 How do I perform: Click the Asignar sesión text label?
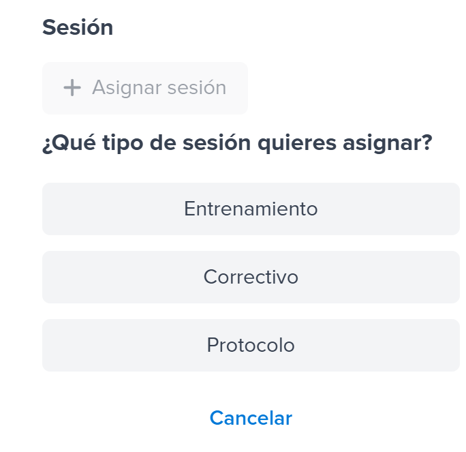coord(159,87)
